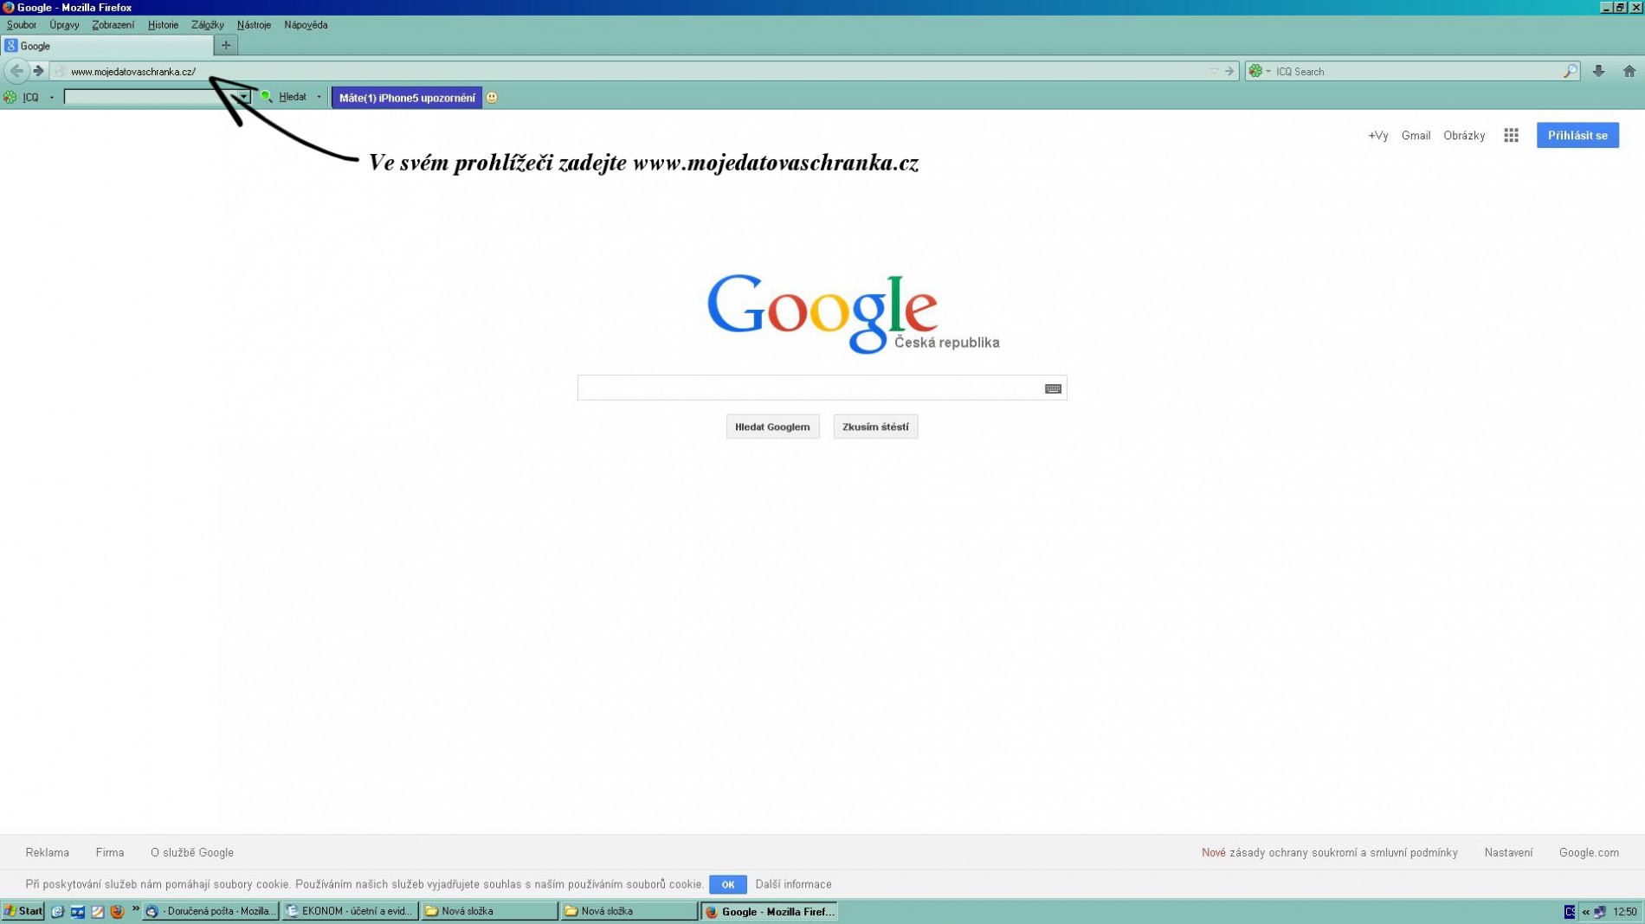Open the address bar history dropdown
The height and width of the screenshot is (924, 1645).
coord(1213,71)
